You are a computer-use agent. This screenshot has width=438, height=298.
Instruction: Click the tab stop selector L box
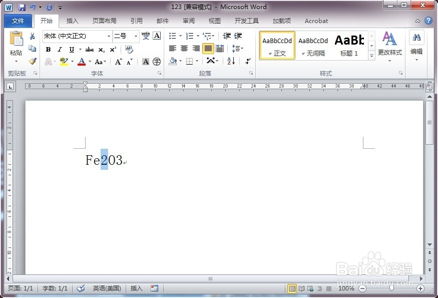(x=10, y=87)
